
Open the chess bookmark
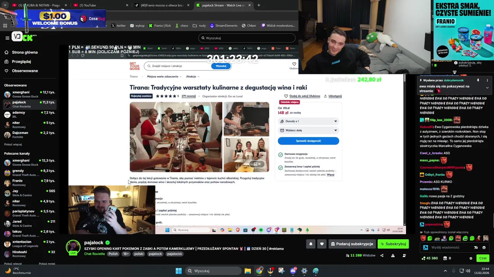181,25
